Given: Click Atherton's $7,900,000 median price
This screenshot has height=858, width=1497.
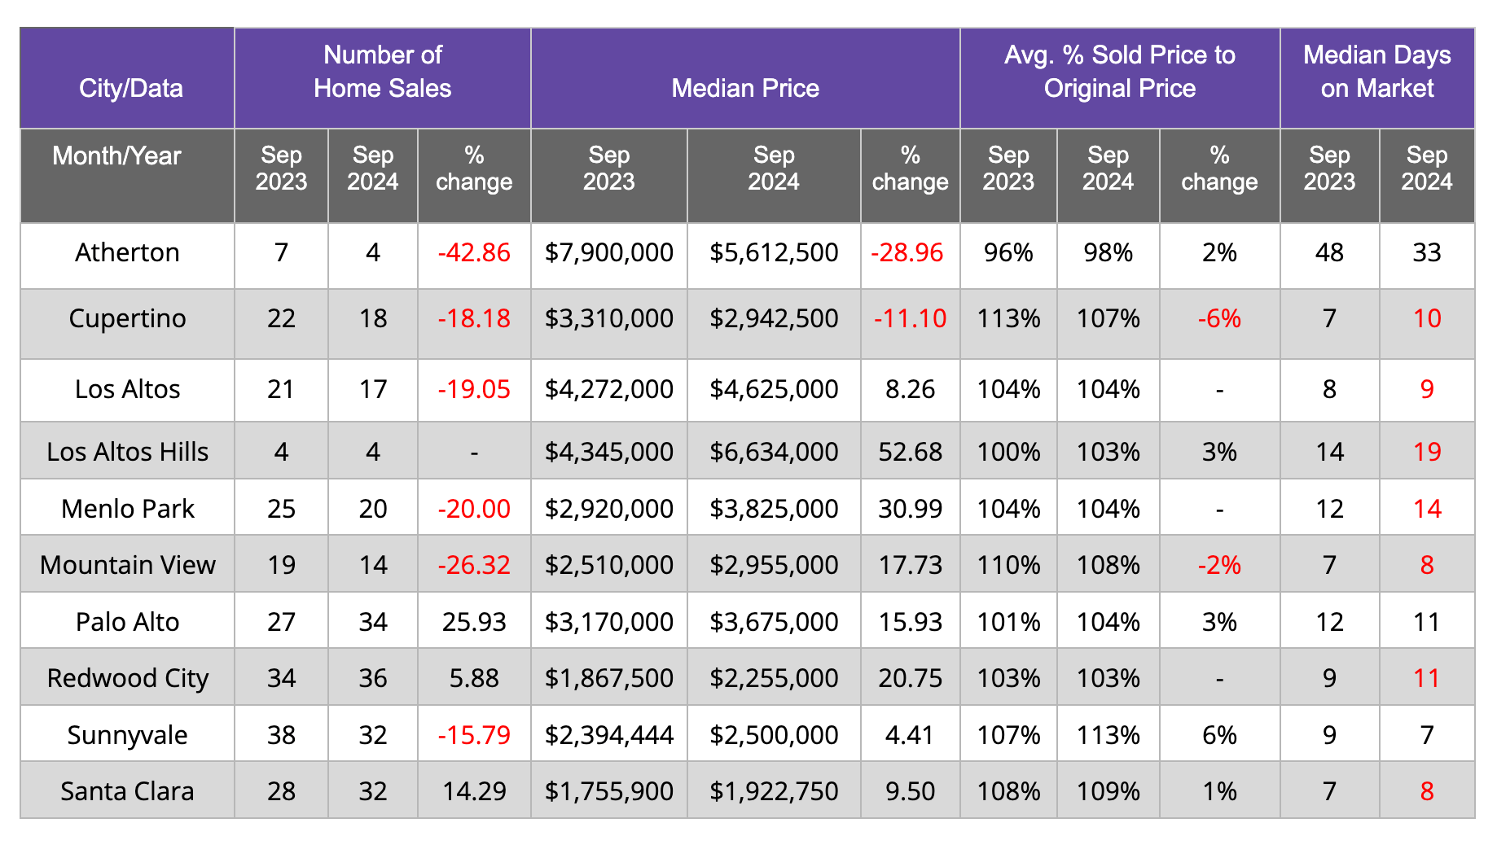Looking at the screenshot, I should click(x=608, y=252).
